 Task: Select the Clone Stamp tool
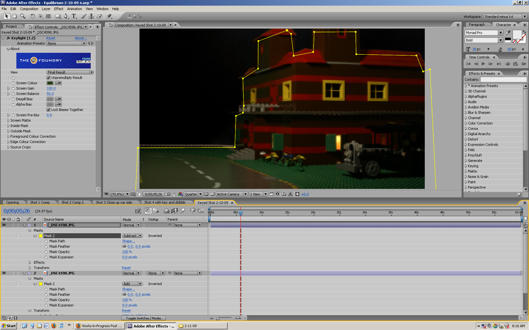point(91,16)
